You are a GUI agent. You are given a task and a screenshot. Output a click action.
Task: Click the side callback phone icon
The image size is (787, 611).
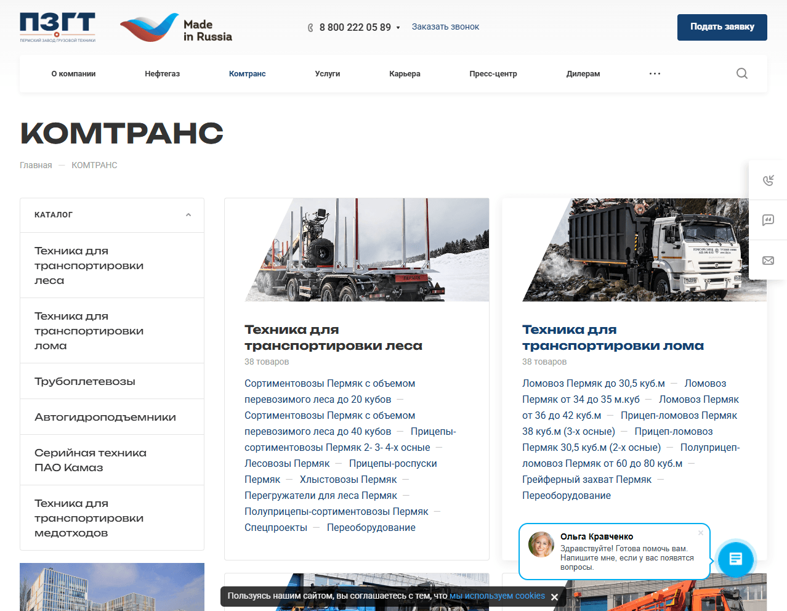click(768, 180)
